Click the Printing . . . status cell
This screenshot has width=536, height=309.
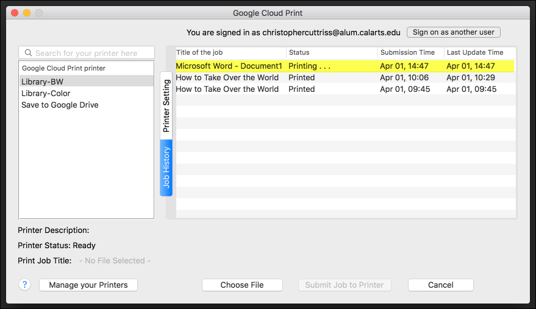coord(309,66)
